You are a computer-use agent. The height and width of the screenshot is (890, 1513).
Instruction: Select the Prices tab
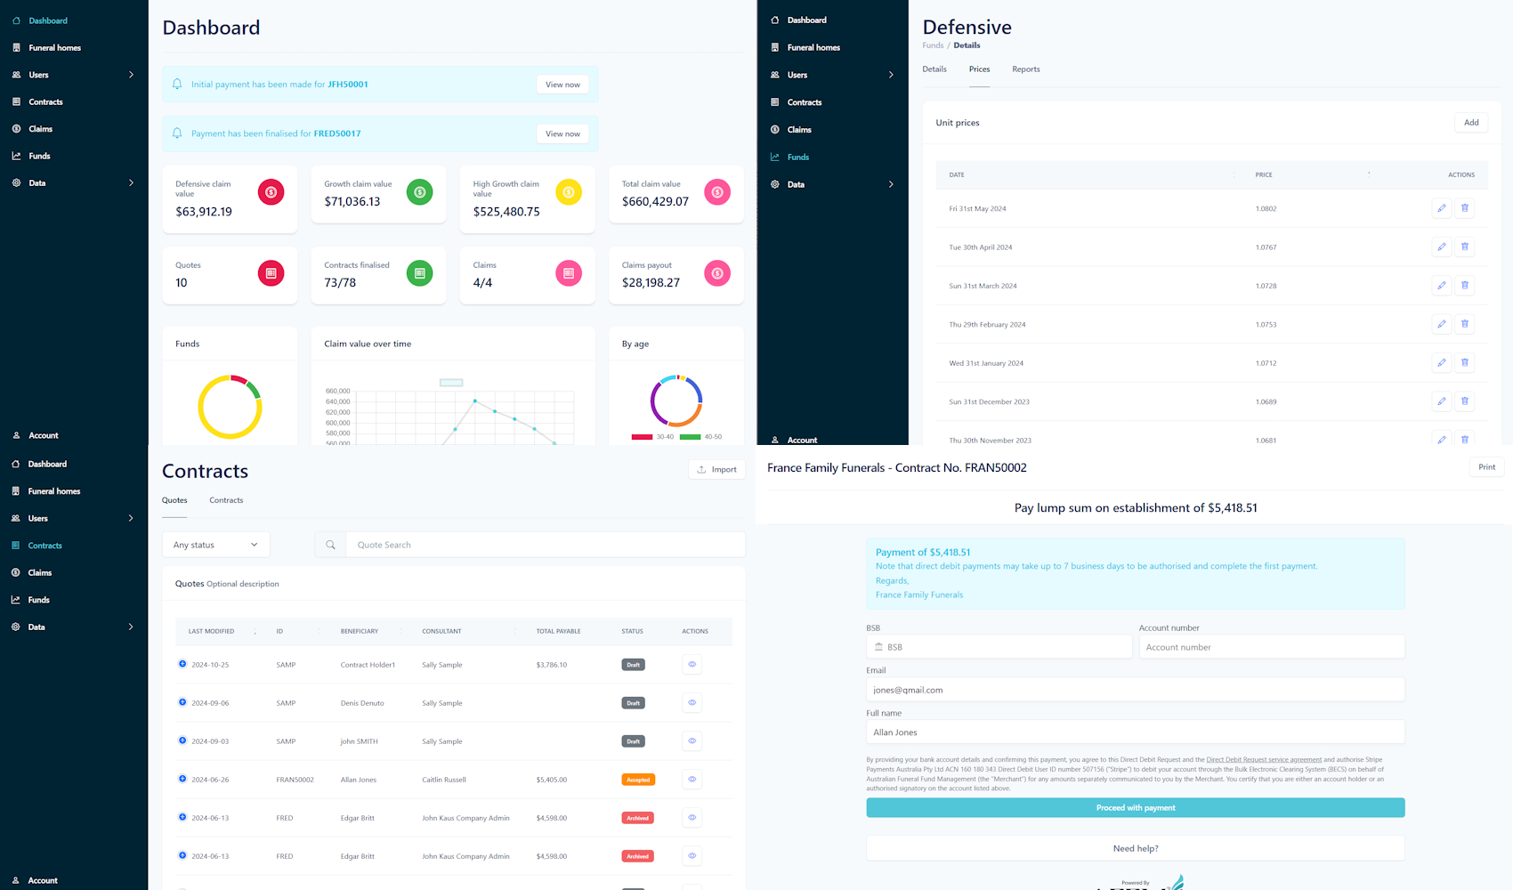(x=979, y=69)
